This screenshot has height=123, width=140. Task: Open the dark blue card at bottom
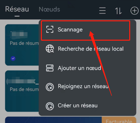pyautogui.click(x=53, y=120)
